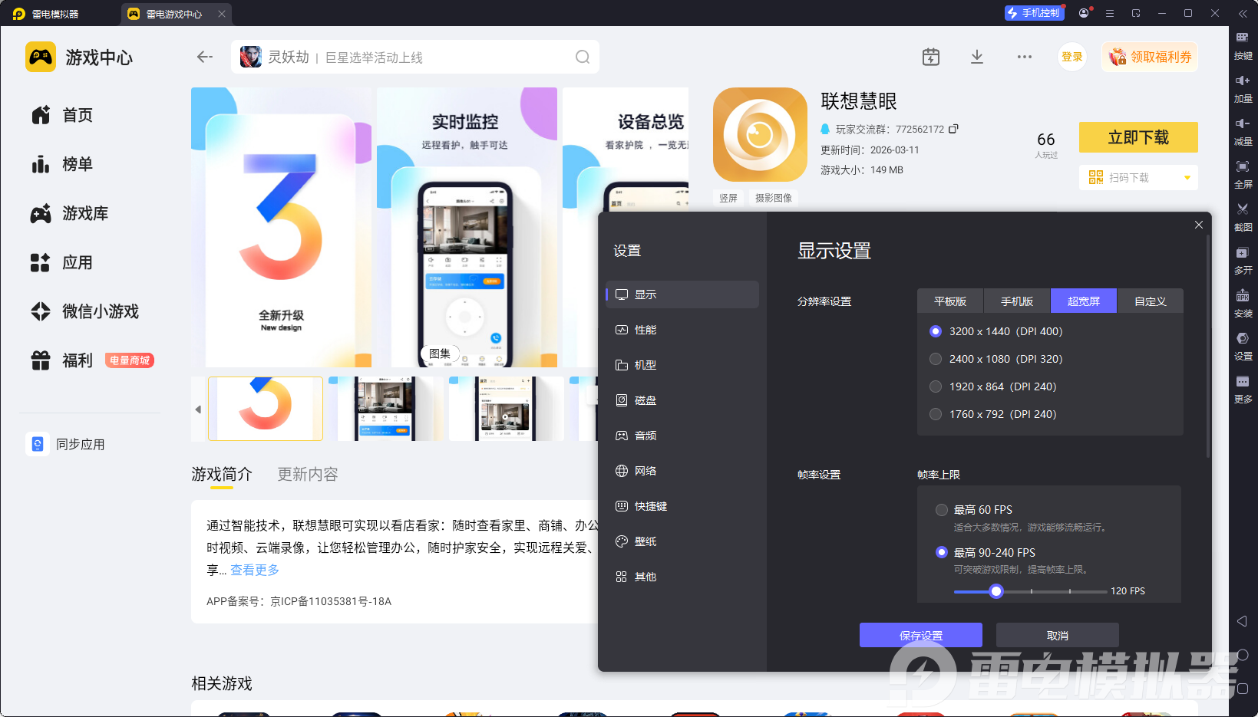The image size is (1258, 717).
Task: Click the 查看更多 link
Action: point(255,570)
